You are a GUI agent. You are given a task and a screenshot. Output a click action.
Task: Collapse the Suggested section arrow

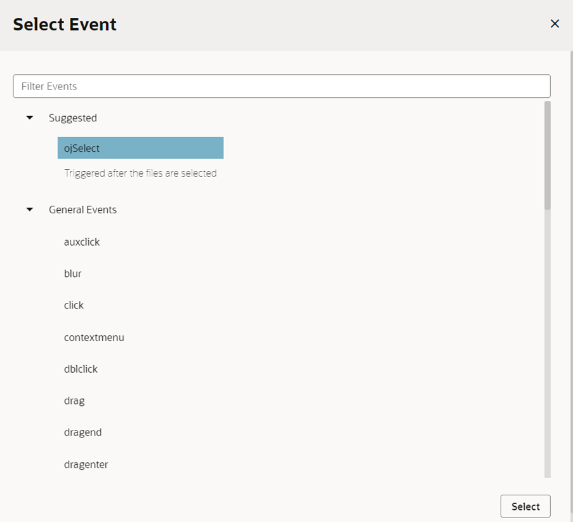click(30, 117)
